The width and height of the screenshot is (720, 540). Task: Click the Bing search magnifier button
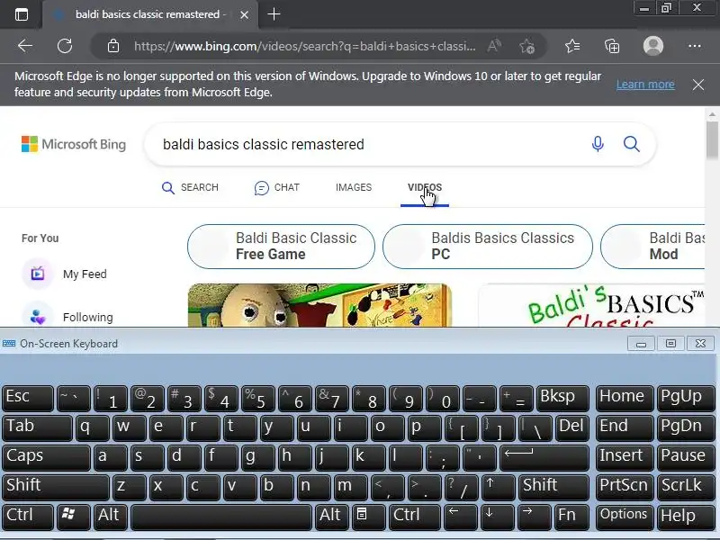(x=632, y=144)
